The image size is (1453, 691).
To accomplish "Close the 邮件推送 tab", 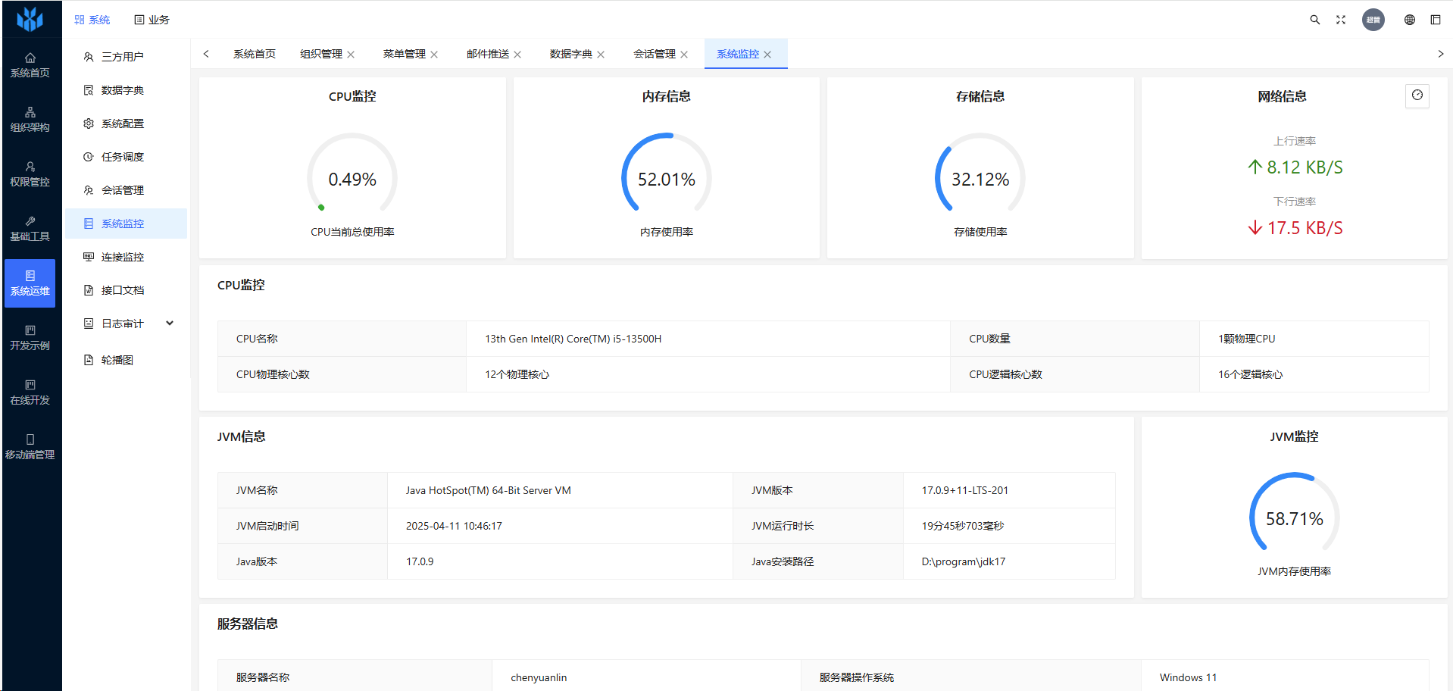I will pyautogui.click(x=517, y=55).
